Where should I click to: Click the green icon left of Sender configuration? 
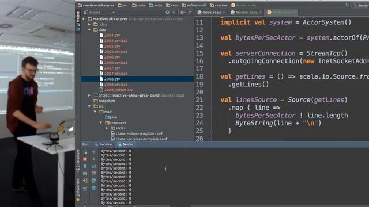pos(347,5)
